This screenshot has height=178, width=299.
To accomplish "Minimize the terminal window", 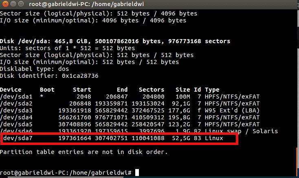I will tap(13, 4).
